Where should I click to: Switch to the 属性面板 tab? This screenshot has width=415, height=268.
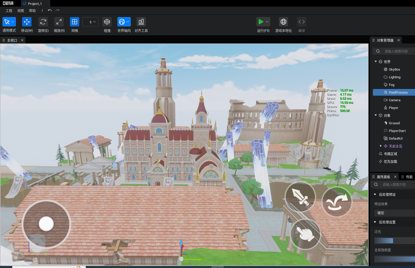pyautogui.click(x=383, y=177)
